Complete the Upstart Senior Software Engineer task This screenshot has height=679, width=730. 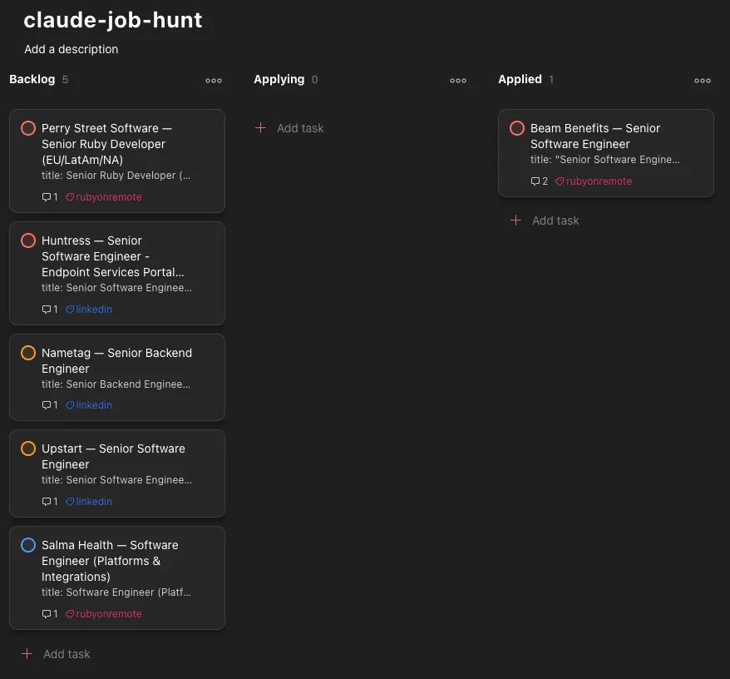point(28,449)
